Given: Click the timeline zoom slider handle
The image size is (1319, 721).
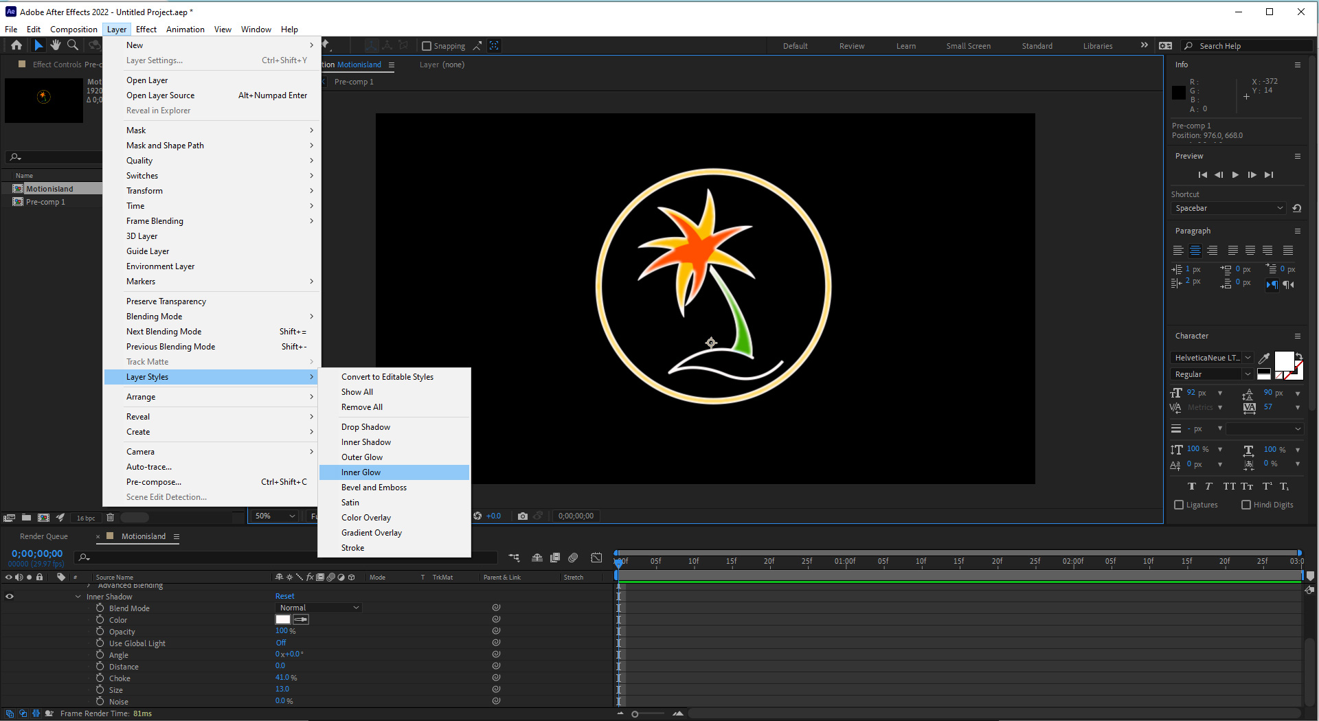Looking at the screenshot, I should (x=635, y=714).
